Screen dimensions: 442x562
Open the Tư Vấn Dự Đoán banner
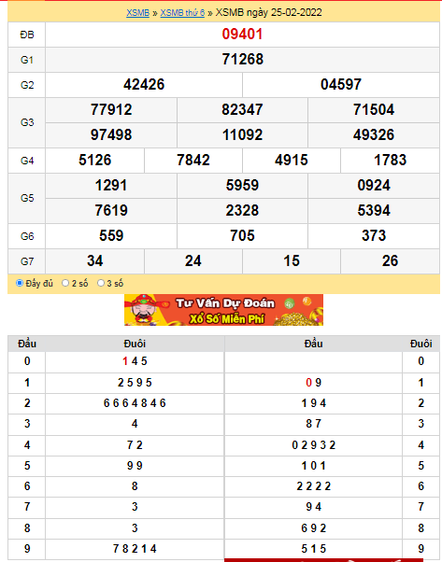click(223, 310)
